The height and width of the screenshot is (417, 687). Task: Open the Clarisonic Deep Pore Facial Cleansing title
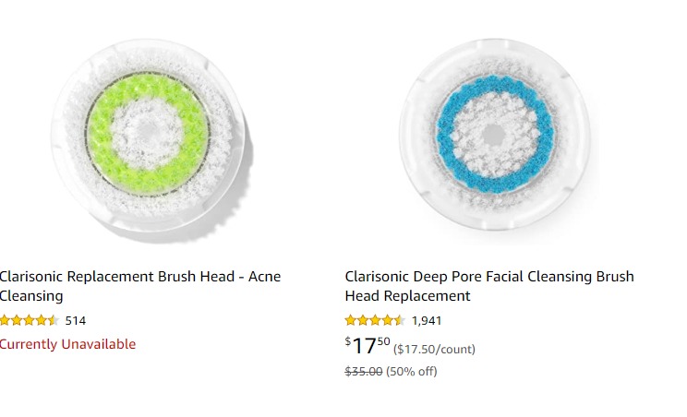(489, 286)
